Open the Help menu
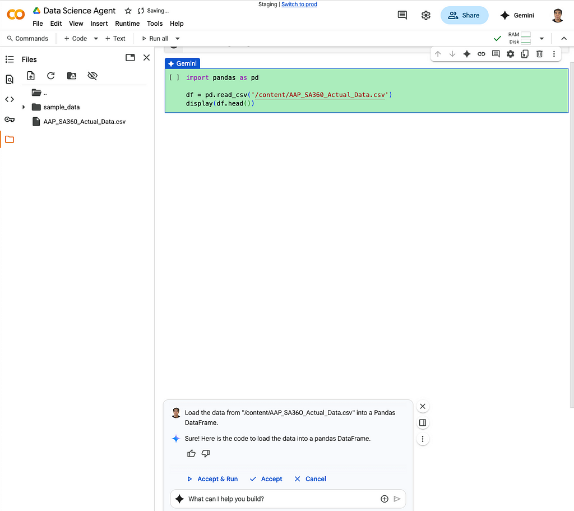 click(x=177, y=24)
